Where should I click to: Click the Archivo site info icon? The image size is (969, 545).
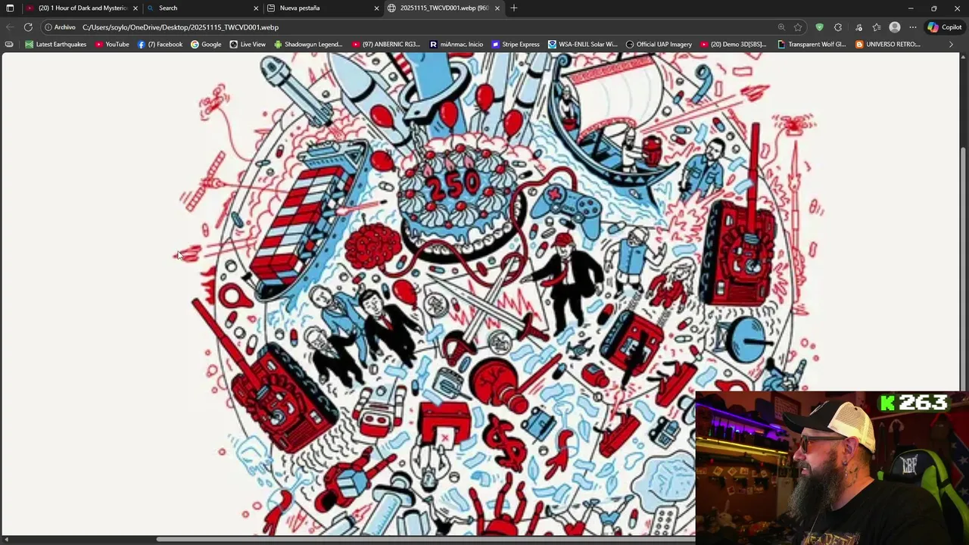(x=60, y=27)
